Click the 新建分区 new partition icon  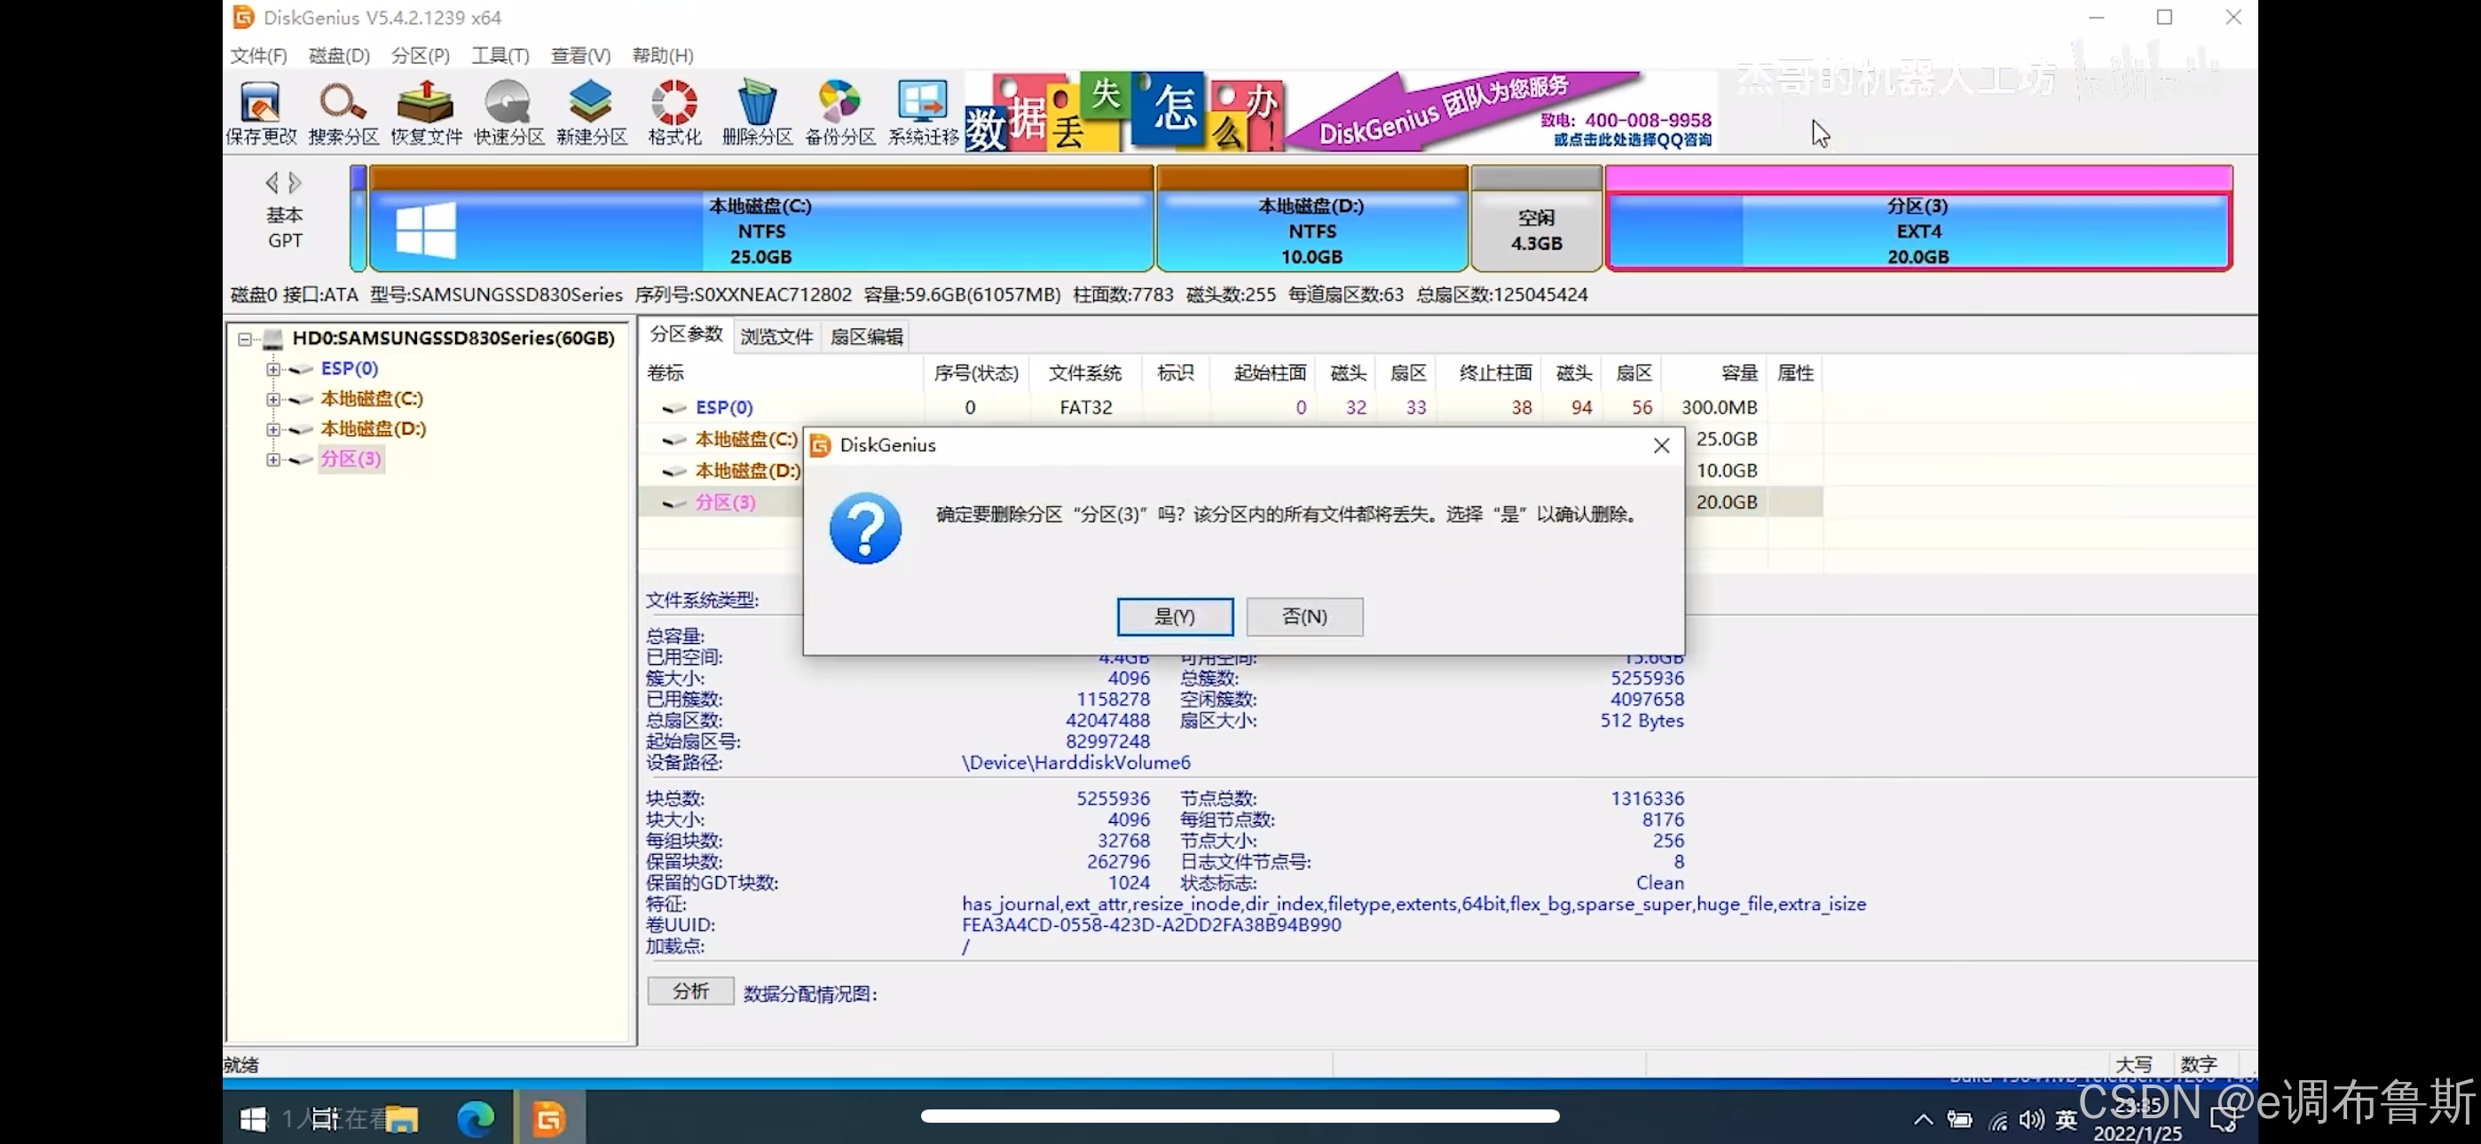pos(591,113)
